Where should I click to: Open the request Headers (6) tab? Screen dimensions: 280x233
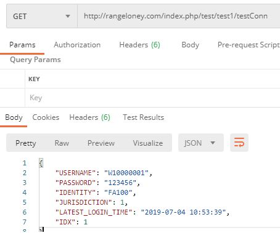(x=139, y=45)
